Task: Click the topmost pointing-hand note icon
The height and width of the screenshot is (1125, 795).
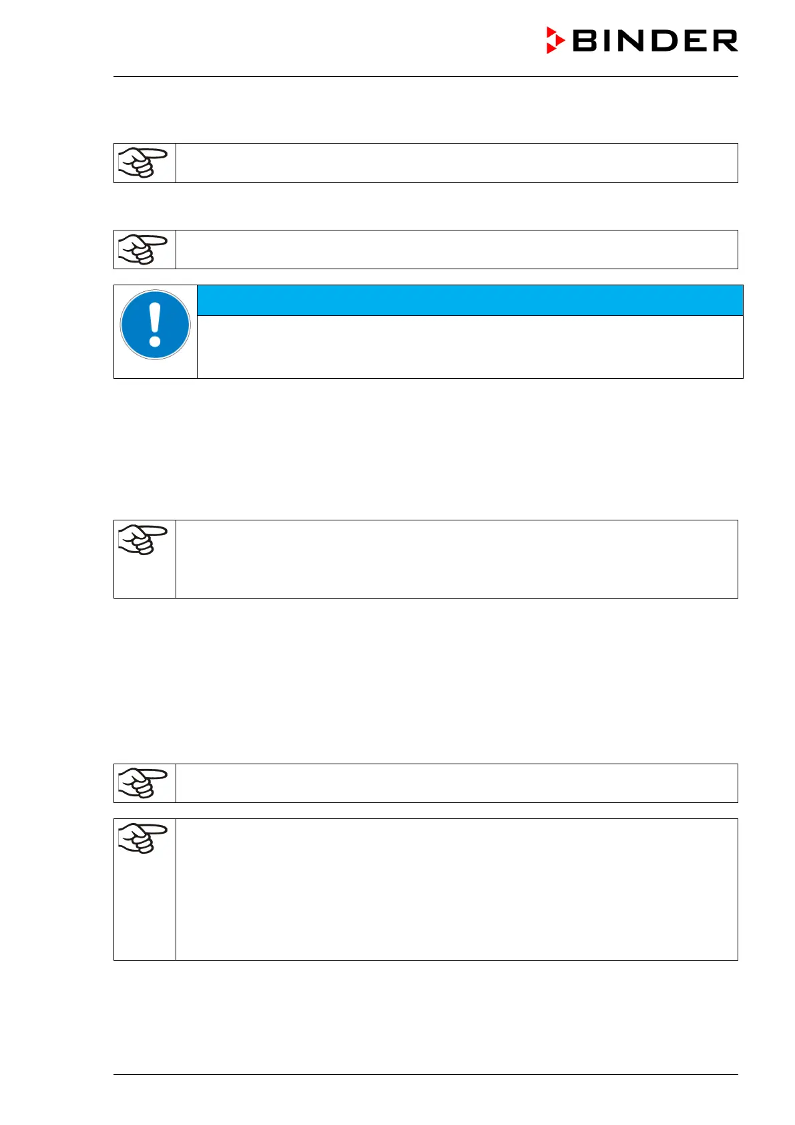Action: (143, 162)
